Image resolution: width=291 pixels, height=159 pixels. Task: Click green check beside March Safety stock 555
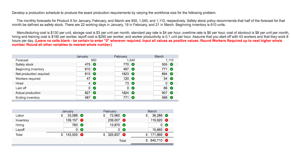coord(171,64)
